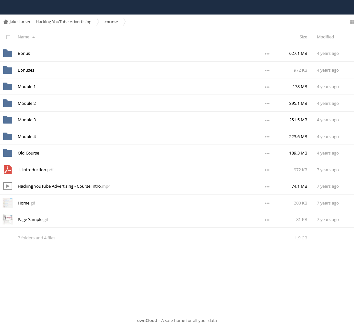
Task: Click the Module 3 folder icon
Action: pyautogui.click(x=8, y=120)
